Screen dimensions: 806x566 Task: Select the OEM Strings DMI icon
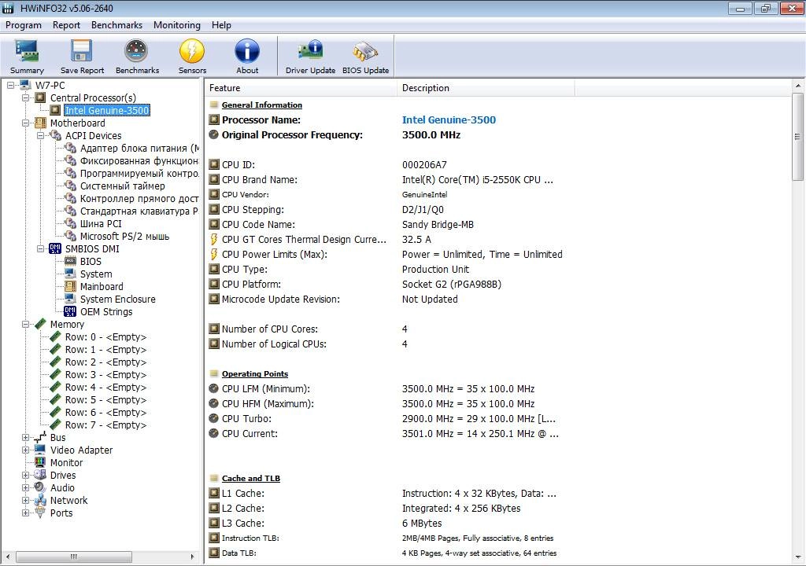tap(70, 311)
